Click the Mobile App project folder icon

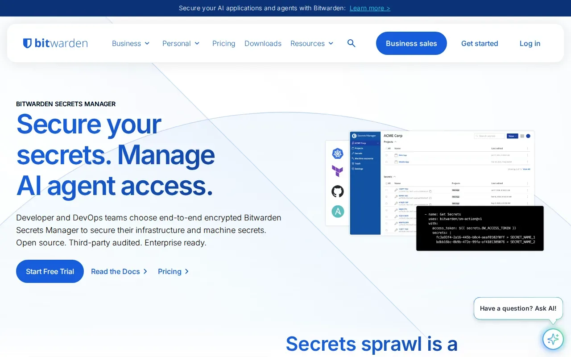click(x=396, y=162)
